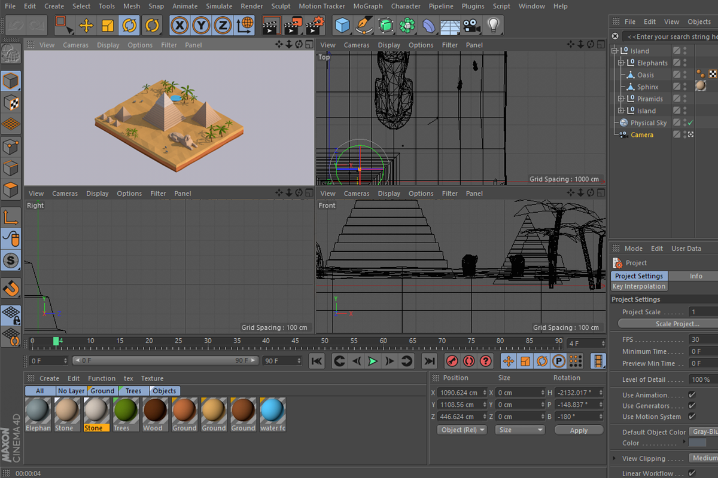Screen dimensions: 718x478
Task: Click FPS value field
Action: pos(704,339)
